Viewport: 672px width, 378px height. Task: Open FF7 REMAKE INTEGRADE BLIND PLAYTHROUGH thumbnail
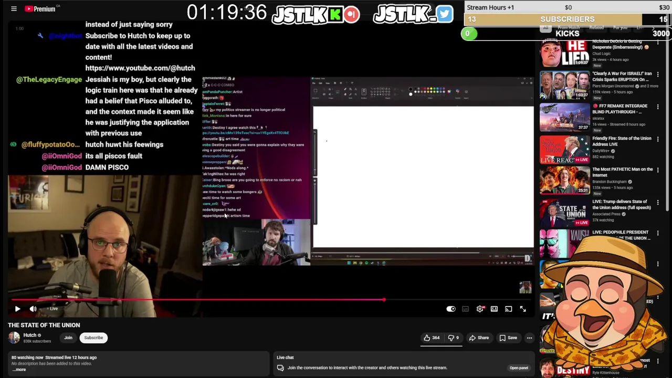coord(565,117)
